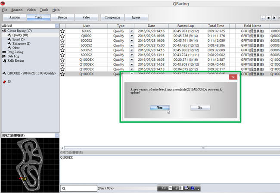Viewport: 280px width, 194px height.
Task: Toggle favorite star for 6000S row
Action: tap(62, 31)
